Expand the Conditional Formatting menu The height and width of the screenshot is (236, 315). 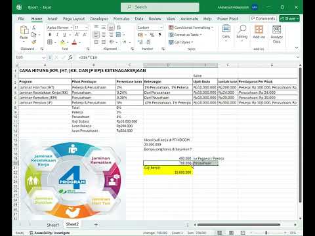(x=191, y=28)
